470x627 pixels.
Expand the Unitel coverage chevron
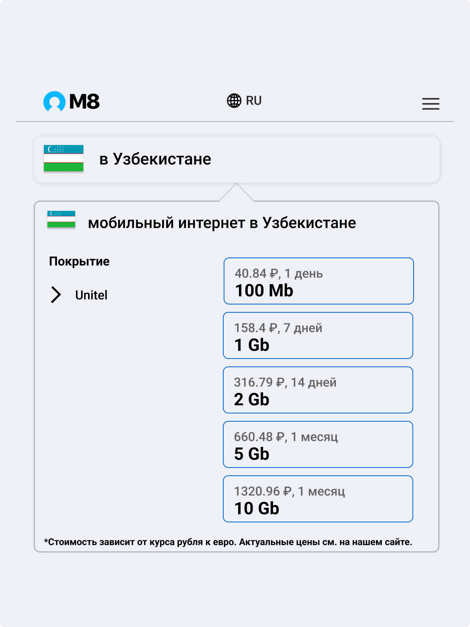click(x=56, y=295)
